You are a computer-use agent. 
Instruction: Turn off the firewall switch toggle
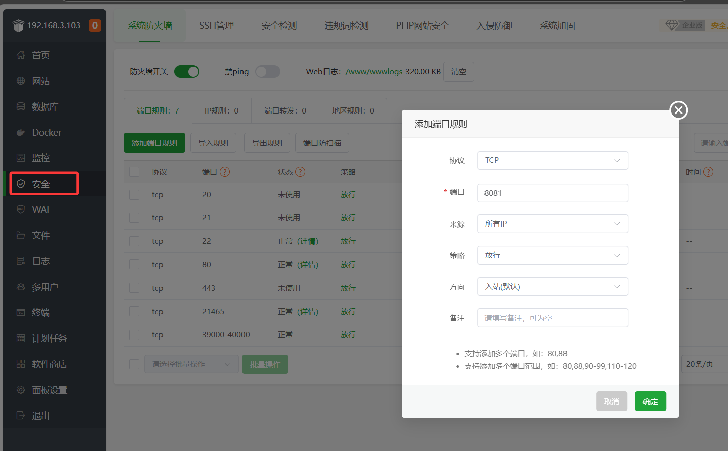187,72
